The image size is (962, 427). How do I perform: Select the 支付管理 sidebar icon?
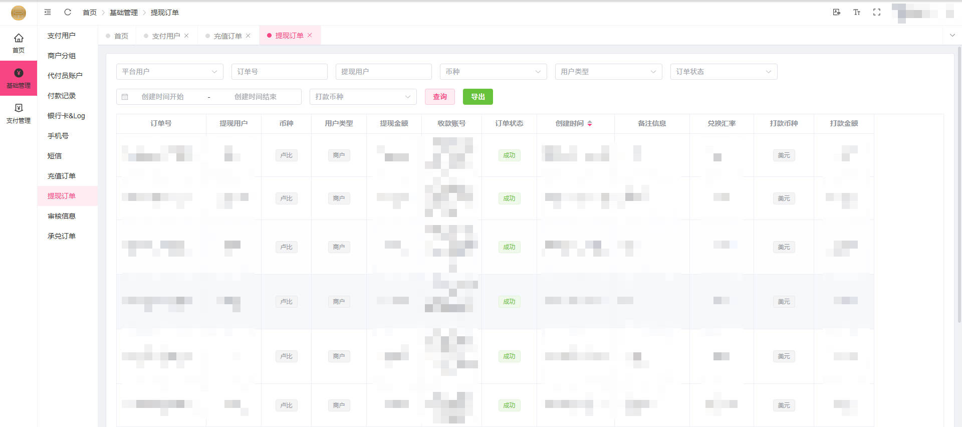point(19,113)
